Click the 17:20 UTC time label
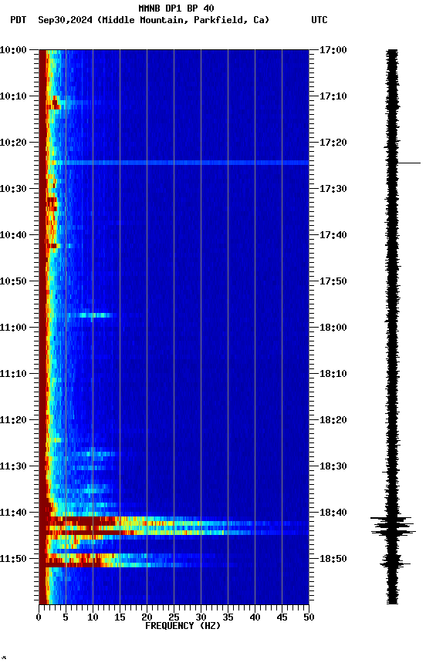Image resolution: width=426 pixels, height=666 pixels. coord(333,143)
